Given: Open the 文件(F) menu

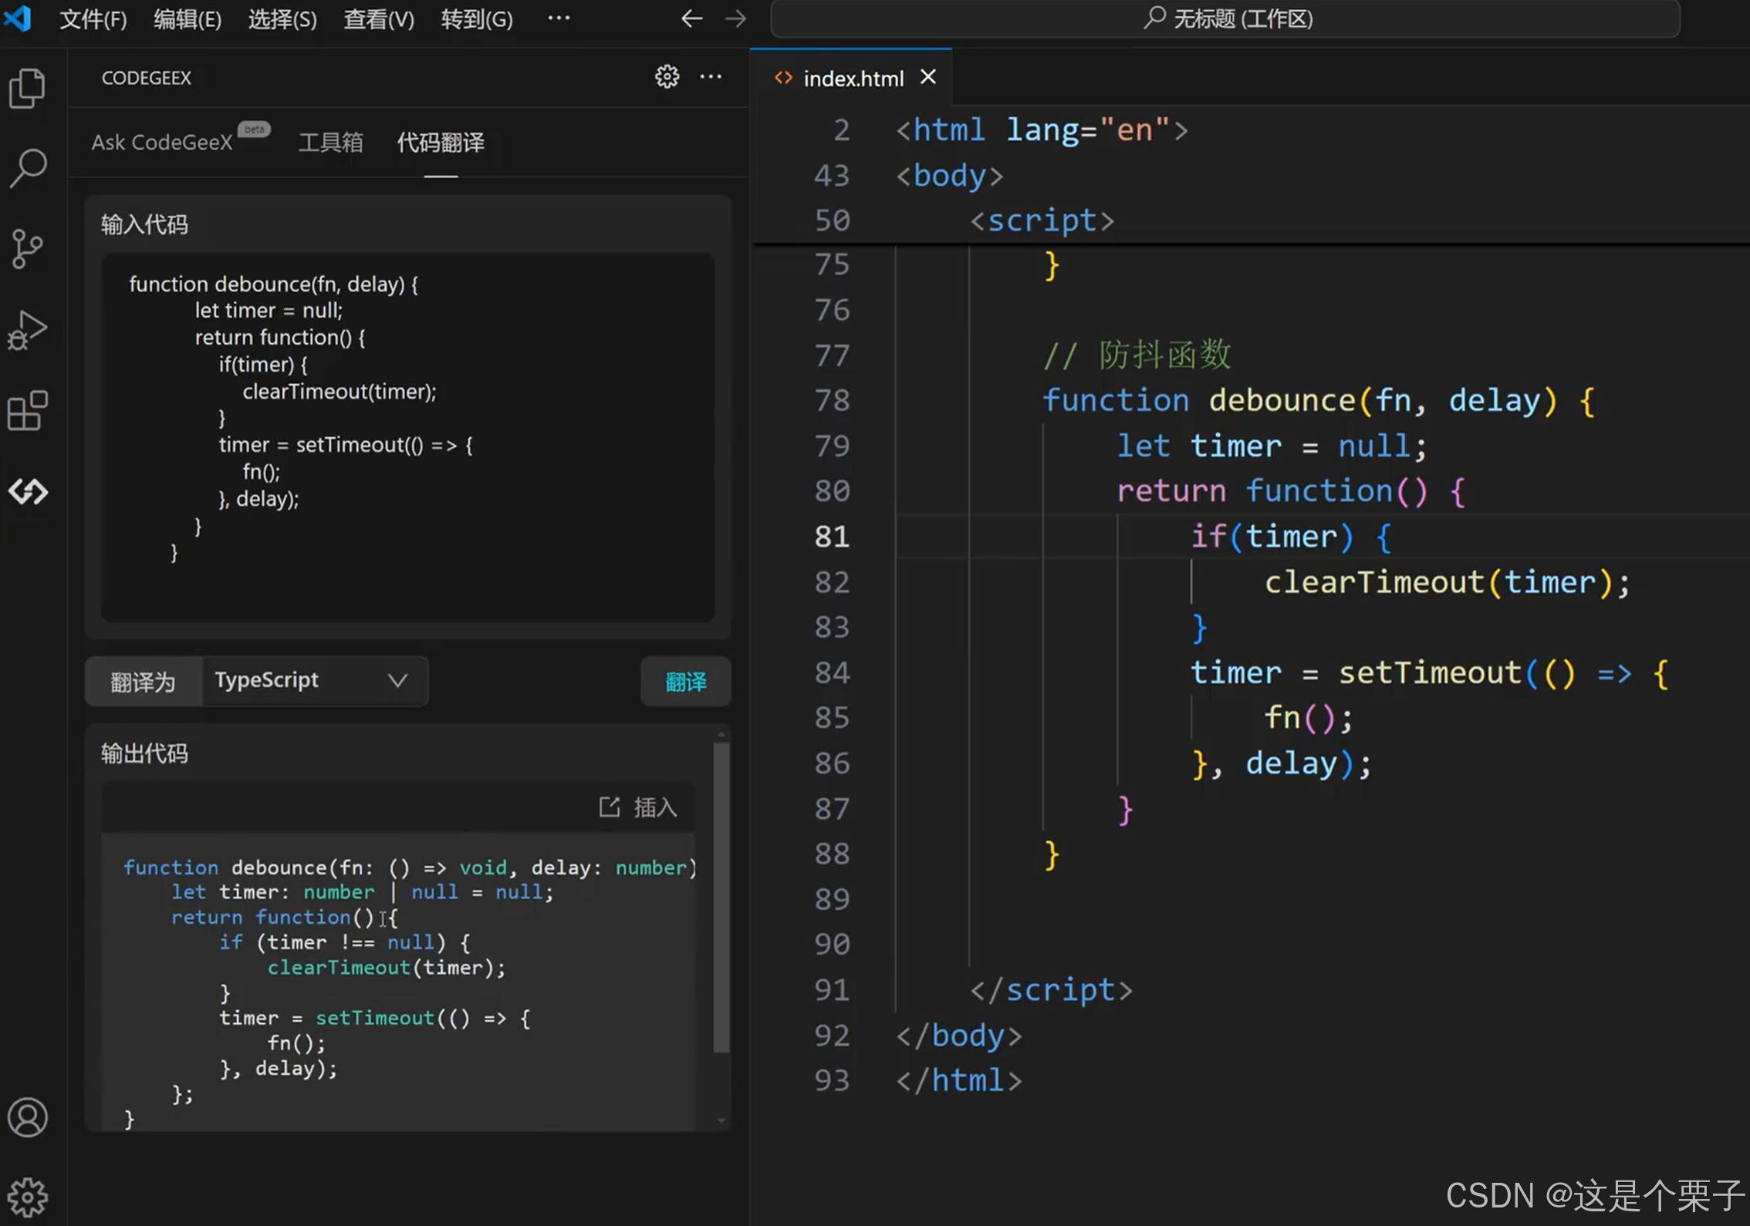Looking at the screenshot, I should coord(93,19).
